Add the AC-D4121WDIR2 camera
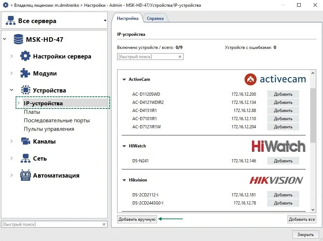 283,102
